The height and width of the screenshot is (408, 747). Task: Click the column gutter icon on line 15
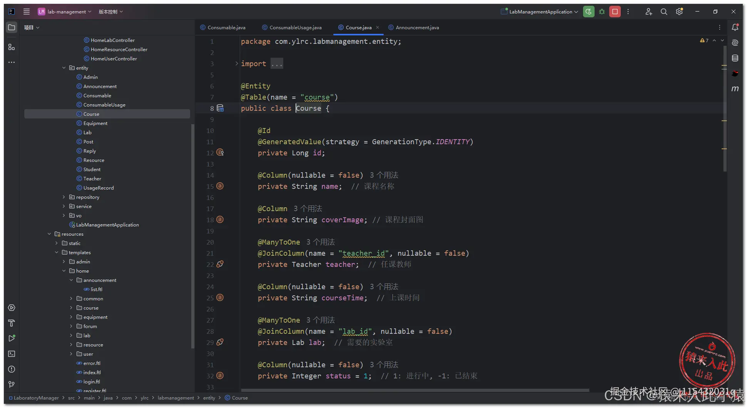[220, 186]
